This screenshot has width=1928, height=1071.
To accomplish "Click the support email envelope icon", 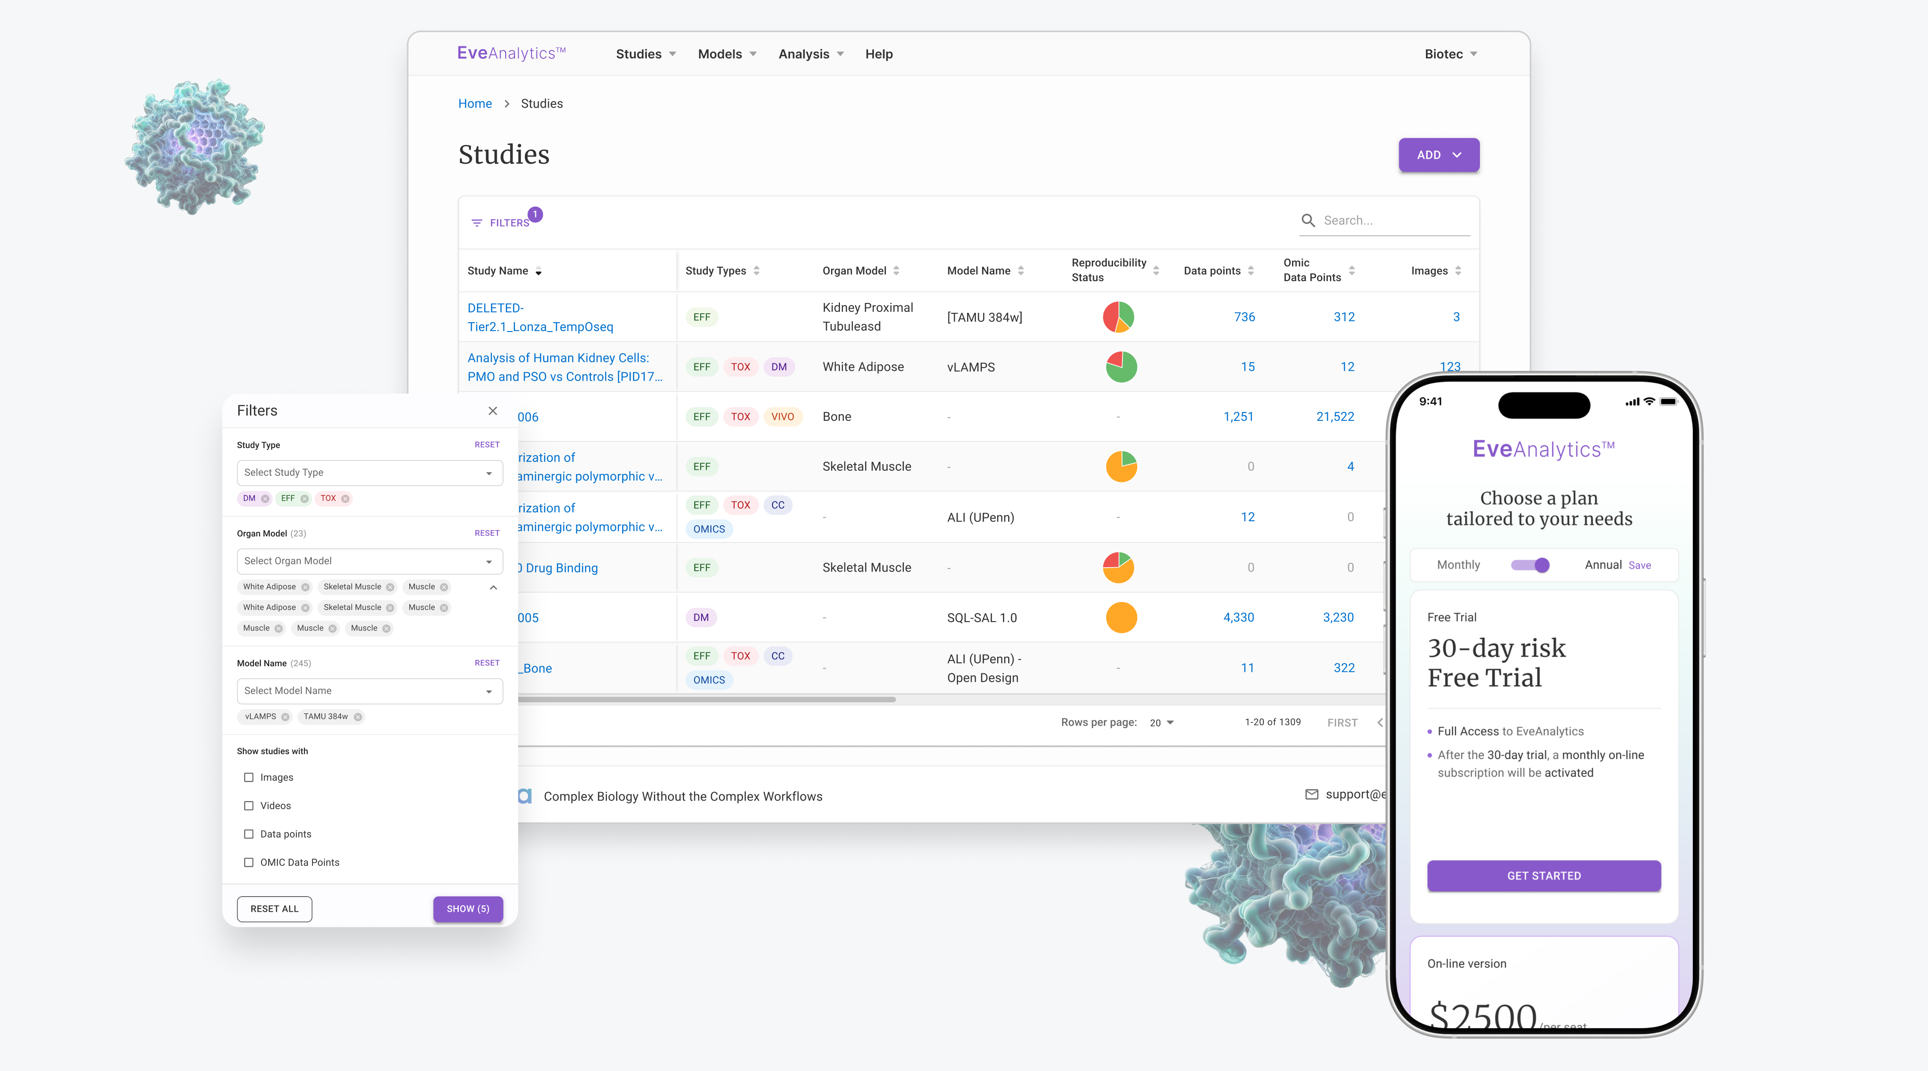I will pyautogui.click(x=1311, y=794).
